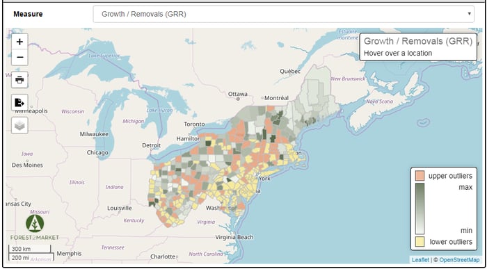Zoom out with the minus button
Viewport: 487px width, 269px height.
click(x=19, y=58)
